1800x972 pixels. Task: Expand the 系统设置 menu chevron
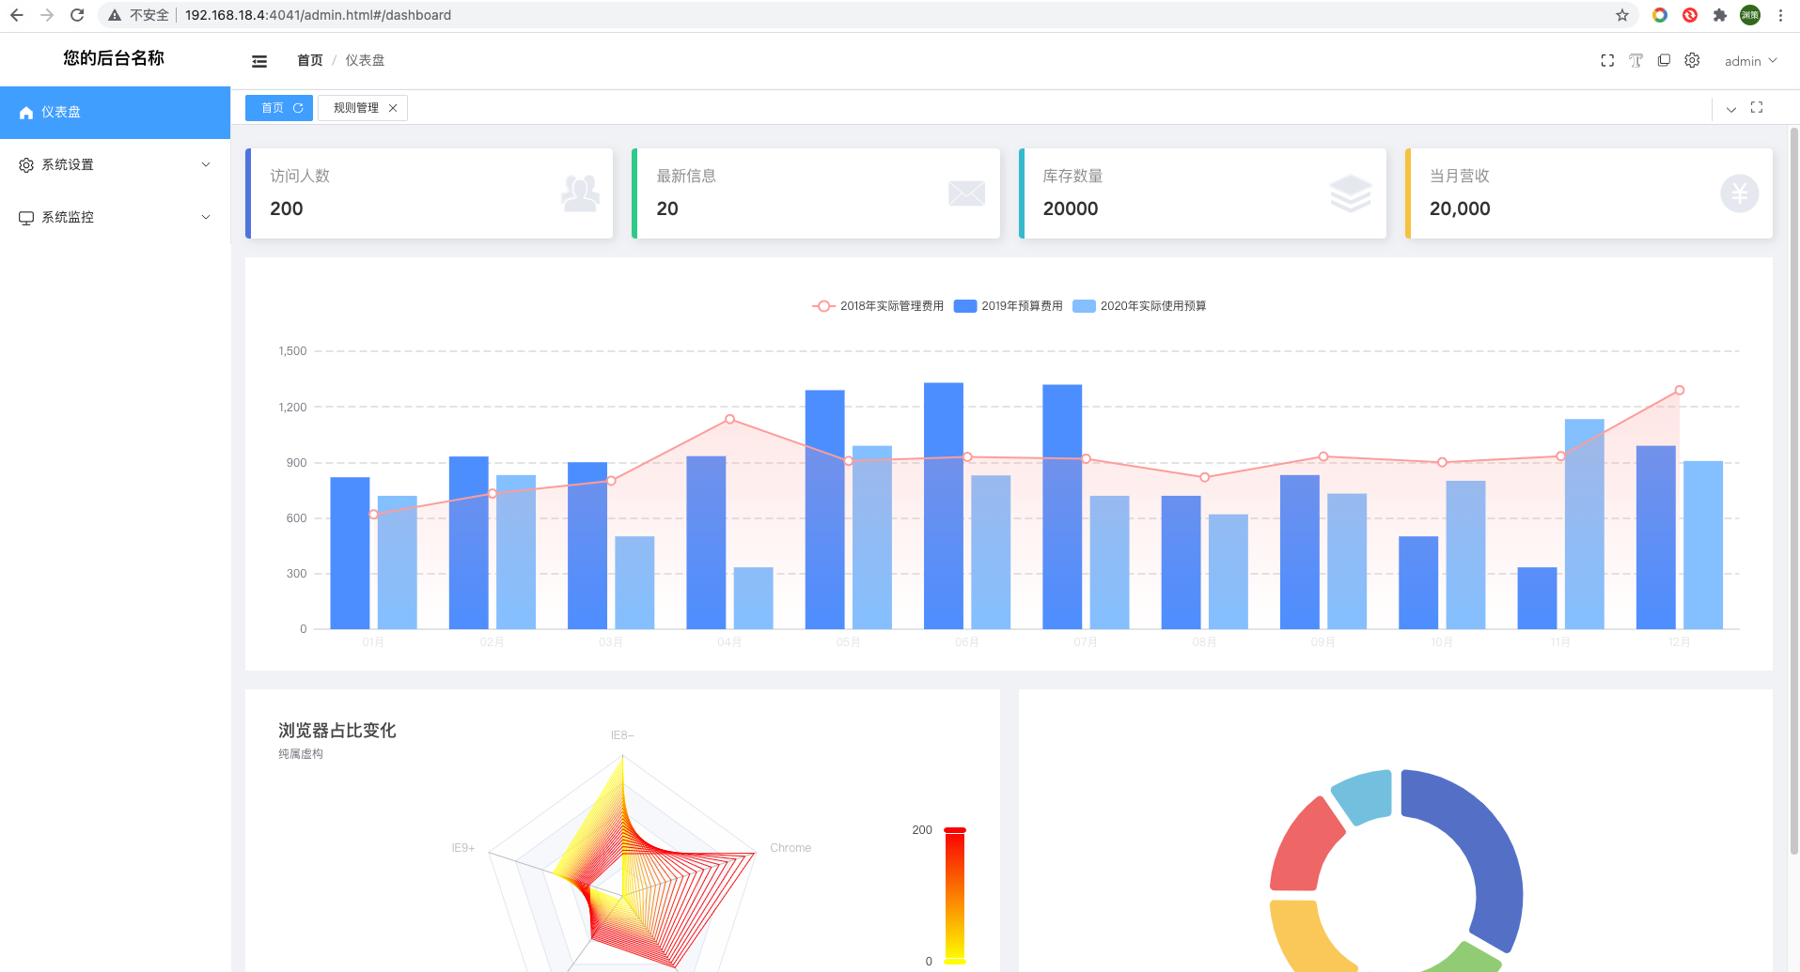point(206,165)
